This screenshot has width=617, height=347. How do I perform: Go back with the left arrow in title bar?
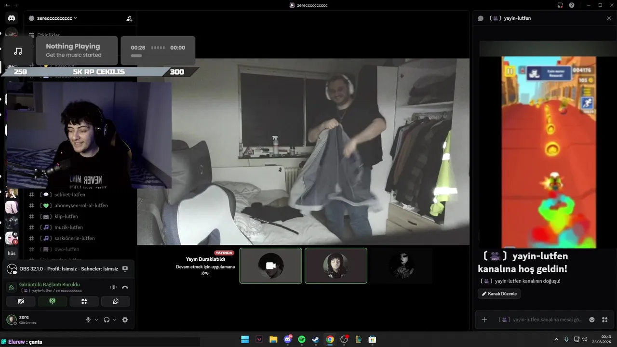click(x=7, y=5)
